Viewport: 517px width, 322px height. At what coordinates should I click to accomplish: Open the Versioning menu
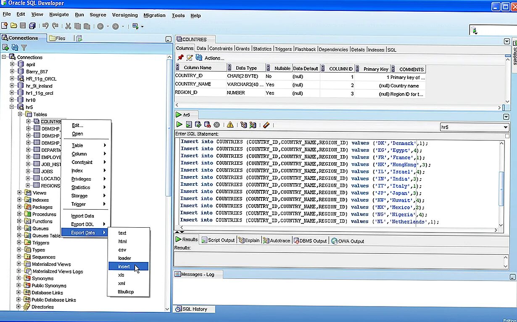[125, 15]
